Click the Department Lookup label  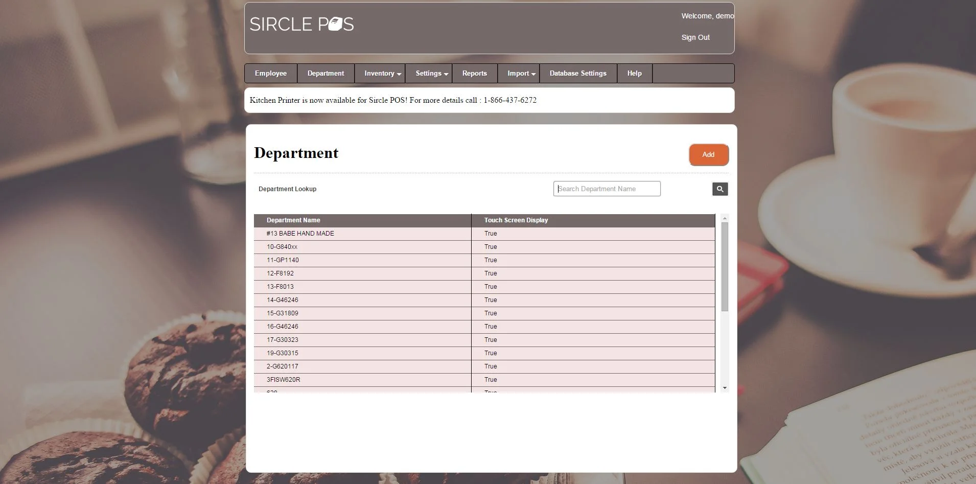click(287, 189)
